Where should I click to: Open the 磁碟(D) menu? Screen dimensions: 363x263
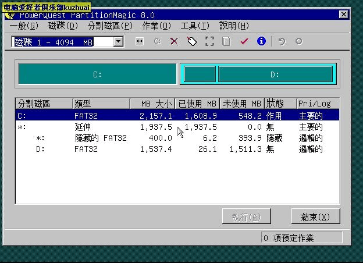[x=63, y=26]
